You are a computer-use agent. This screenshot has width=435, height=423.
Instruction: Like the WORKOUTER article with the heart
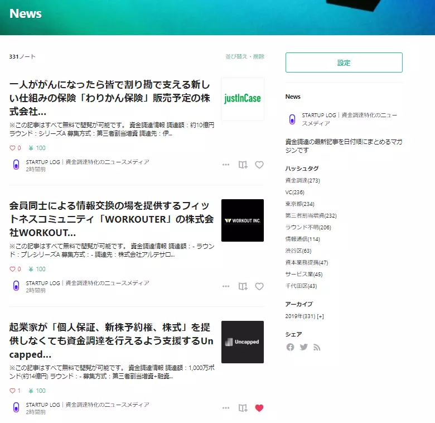coord(259,286)
